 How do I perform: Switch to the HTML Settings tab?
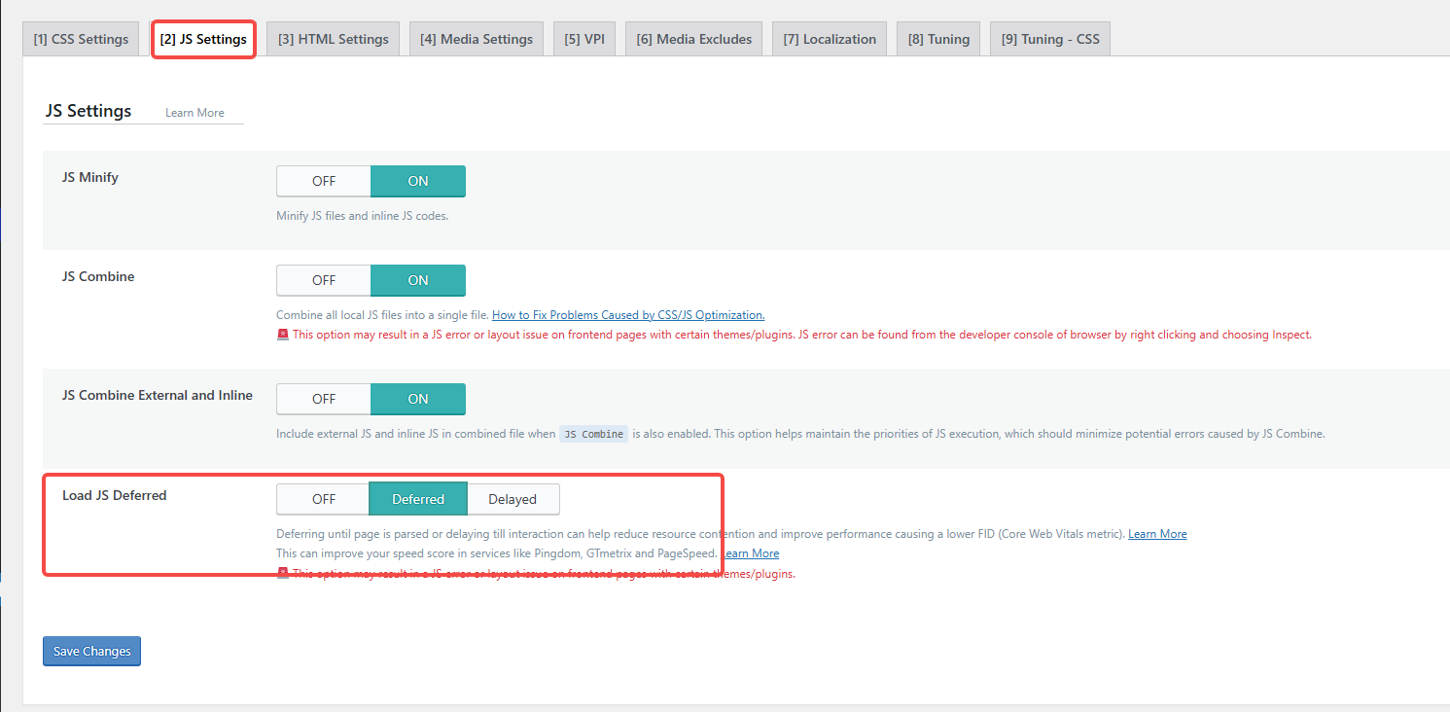point(333,39)
